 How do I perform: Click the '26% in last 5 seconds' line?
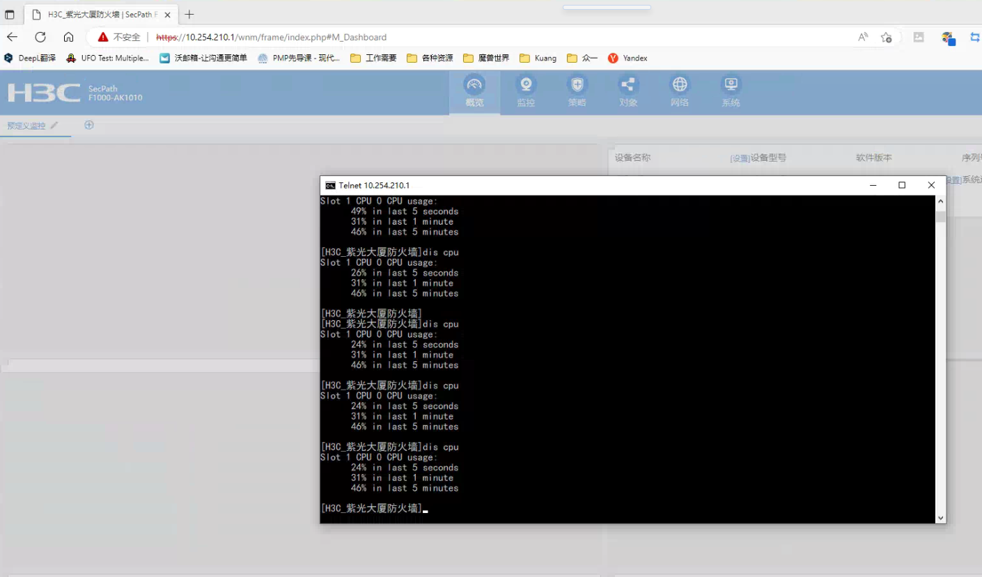pos(405,273)
